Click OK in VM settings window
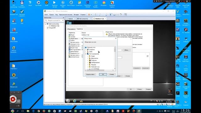 click(x=131, y=89)
